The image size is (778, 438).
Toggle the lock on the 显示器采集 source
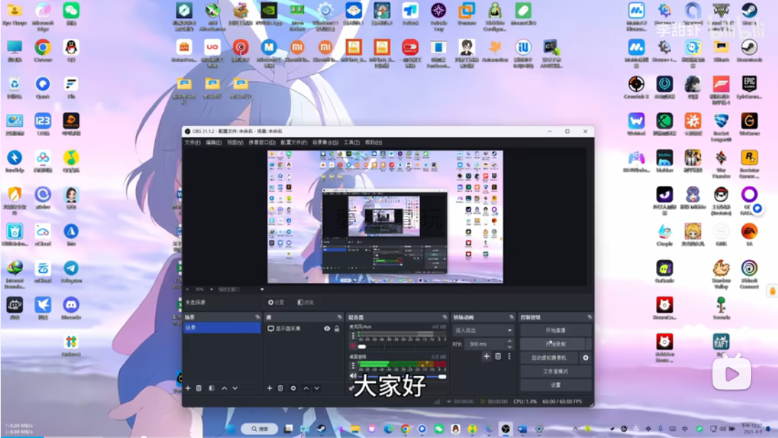[337, 329]
